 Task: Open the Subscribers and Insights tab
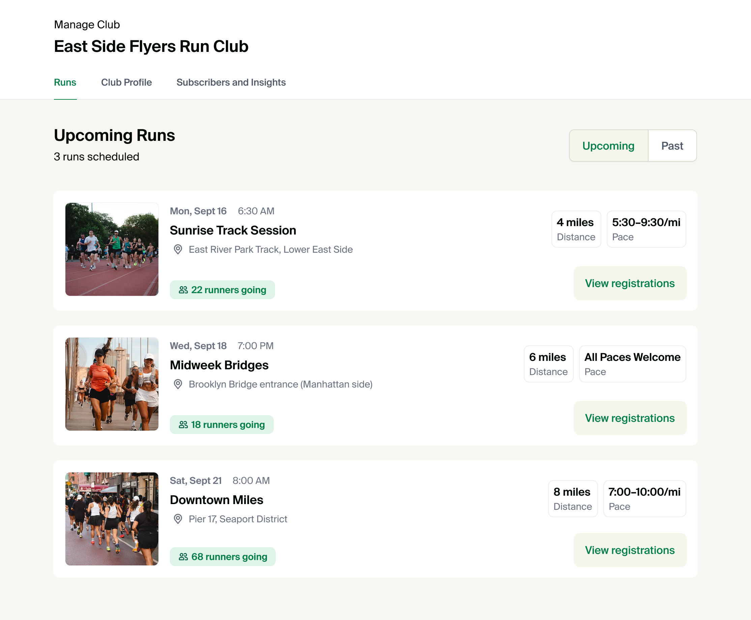pos(231,82)
